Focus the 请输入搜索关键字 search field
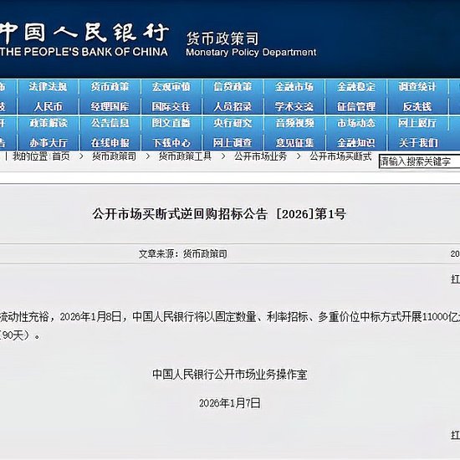Image resolution: width=460 pixels, height=460 pixels. (x=420, y=161)
